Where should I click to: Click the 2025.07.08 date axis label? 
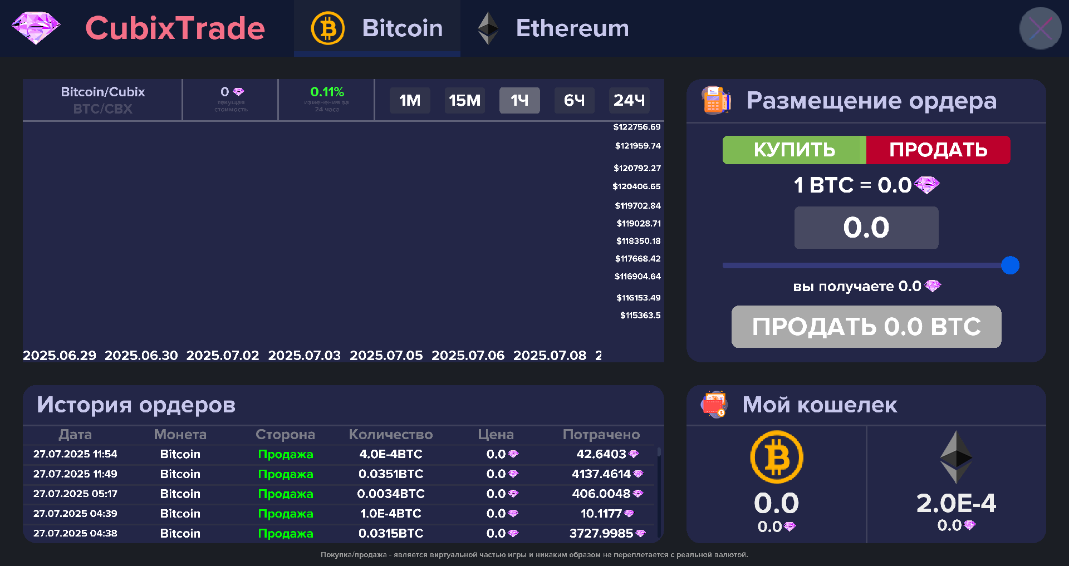pos(550,355)
